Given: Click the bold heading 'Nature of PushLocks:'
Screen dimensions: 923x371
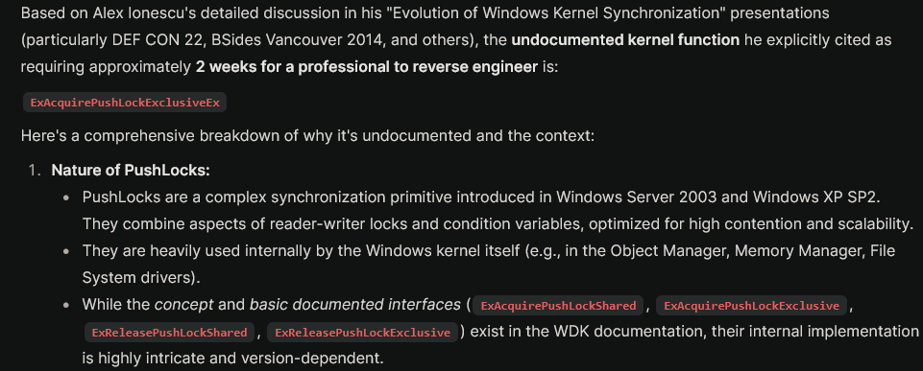Looking at the screenshot, I should 131,171.
